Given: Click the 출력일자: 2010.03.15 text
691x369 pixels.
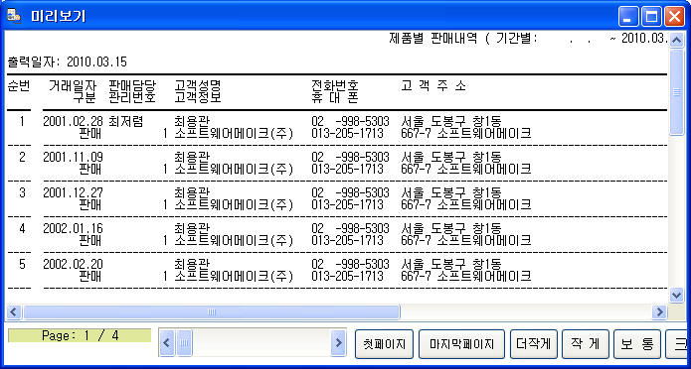Looking at the screenshot, I should (68, 61).
